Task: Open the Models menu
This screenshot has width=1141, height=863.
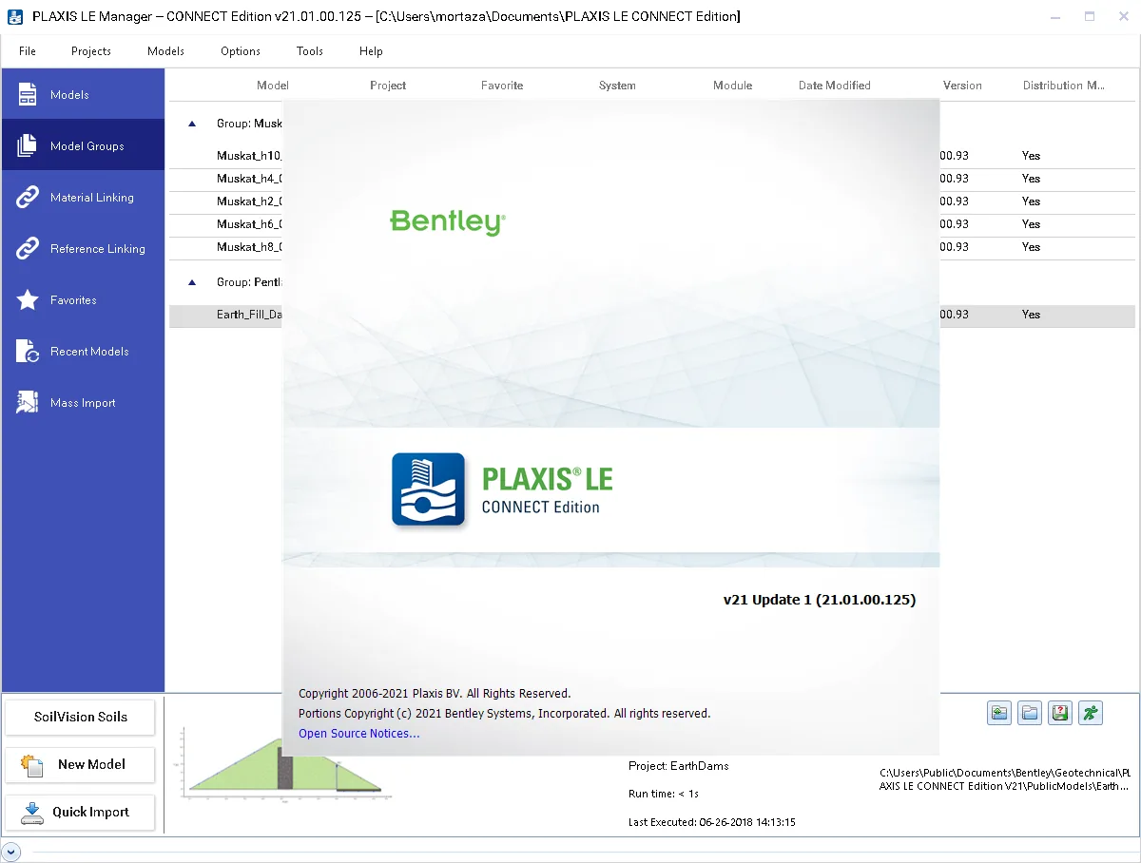Action: coord(165,51)
